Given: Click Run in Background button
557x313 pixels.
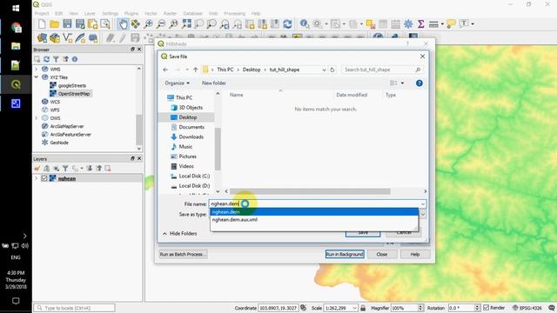Looking at the screenshot, I should click(x=345, y=254).
